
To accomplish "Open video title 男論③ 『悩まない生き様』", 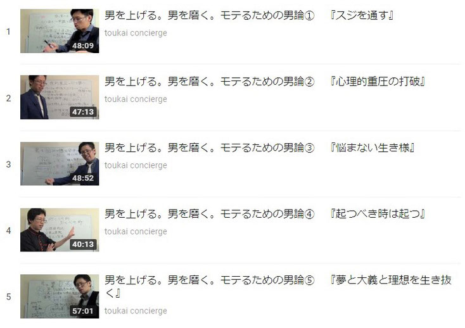I will click(260, 148).
